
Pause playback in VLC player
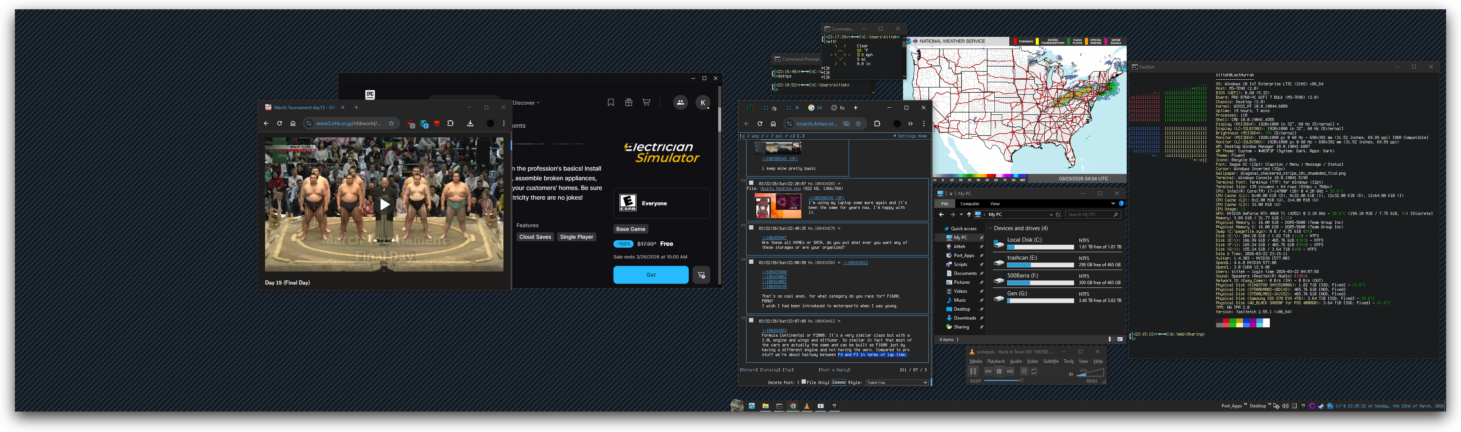pyautogui.click(x=973, y=371)
